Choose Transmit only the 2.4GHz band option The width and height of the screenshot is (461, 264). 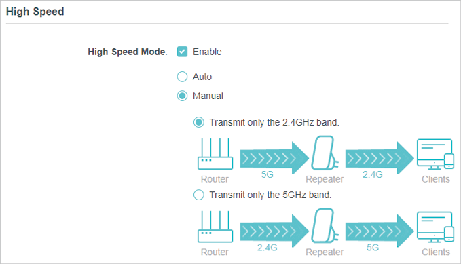pos(199,122)
